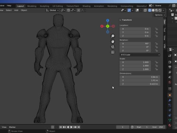Switch perspective/orthographic grid icon

pyautogui.click(x=112, y=52)
